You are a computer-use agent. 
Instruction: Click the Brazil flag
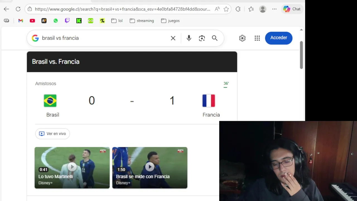coord(50,101)
